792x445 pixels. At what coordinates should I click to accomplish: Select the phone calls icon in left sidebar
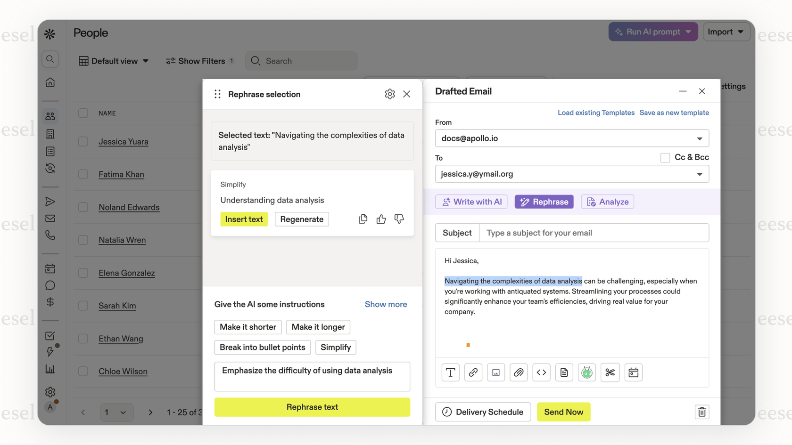[50, 235]
